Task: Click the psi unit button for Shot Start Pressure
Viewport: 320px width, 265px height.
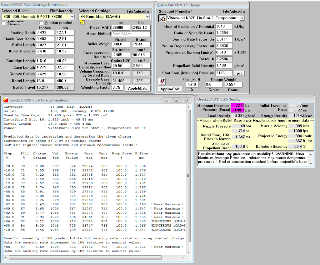Action: coord(239,73)
